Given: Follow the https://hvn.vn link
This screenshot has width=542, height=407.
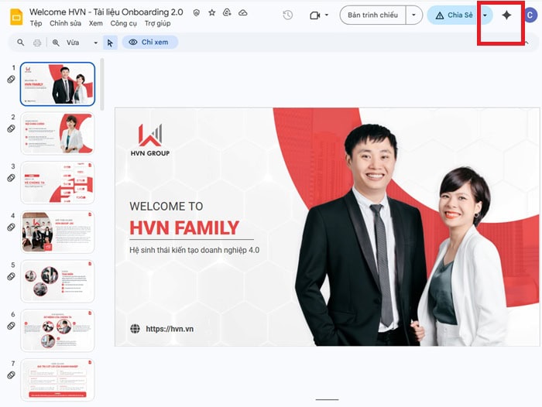Looking at the screenshot, I should pos(170,329).
